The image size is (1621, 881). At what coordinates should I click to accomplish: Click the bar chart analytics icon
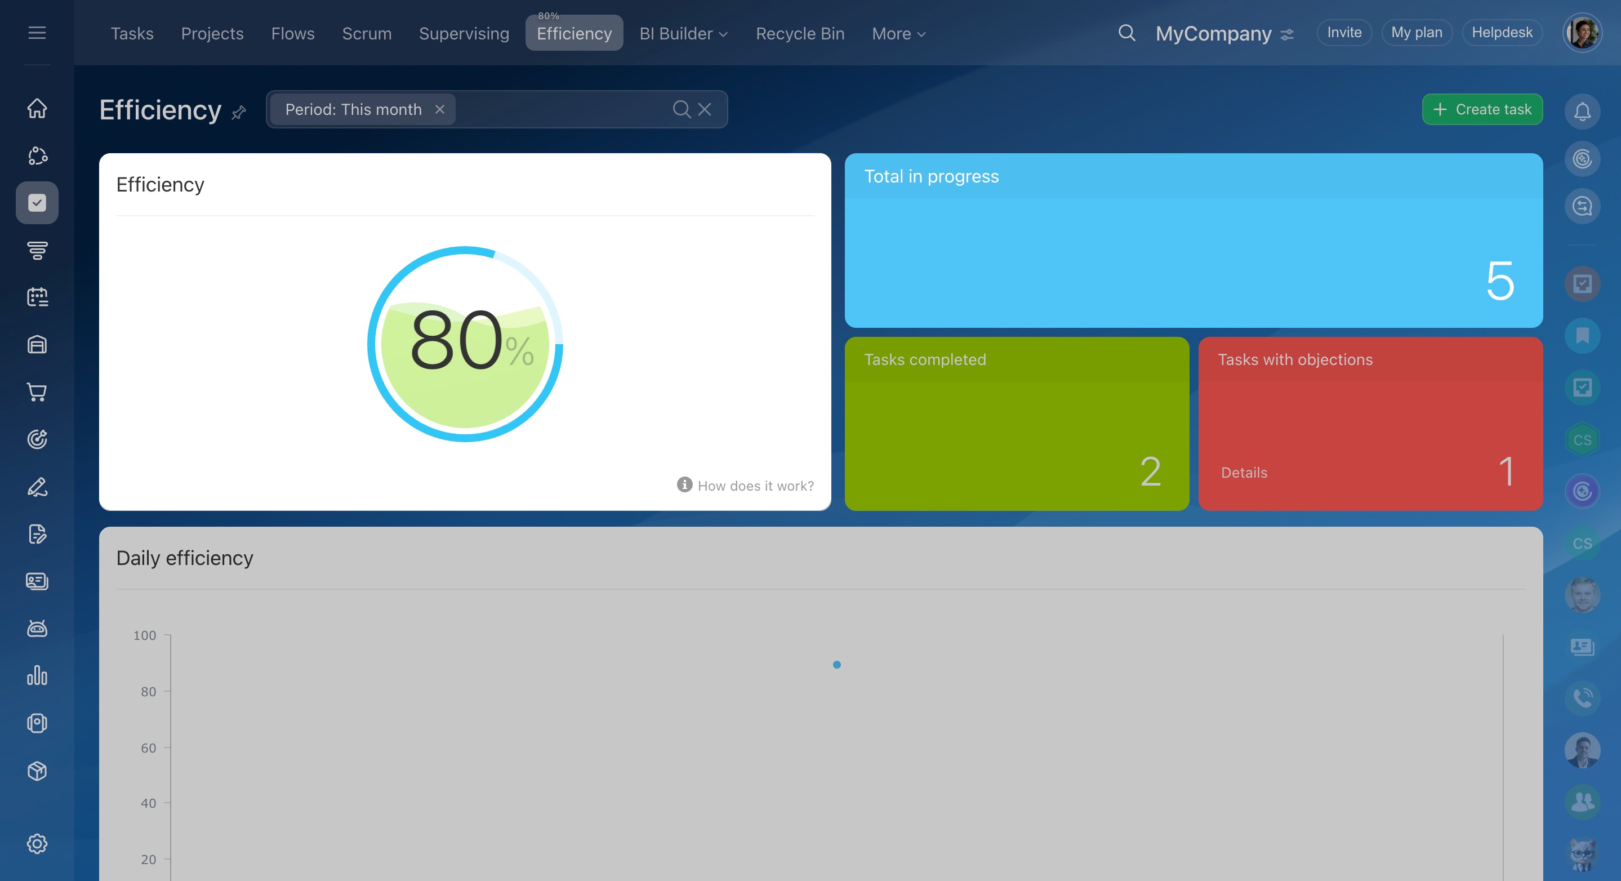[37, 676]
